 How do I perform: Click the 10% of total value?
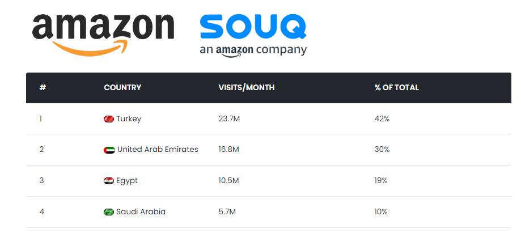click(x=381, y=212)
